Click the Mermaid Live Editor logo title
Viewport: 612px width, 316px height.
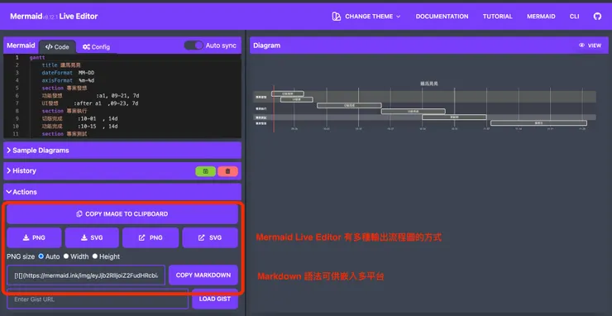pos(54,17)
